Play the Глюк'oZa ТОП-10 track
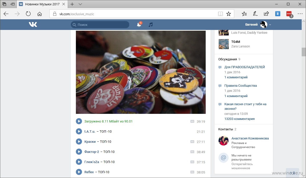The image size is (306, 178). pos(79,162)
